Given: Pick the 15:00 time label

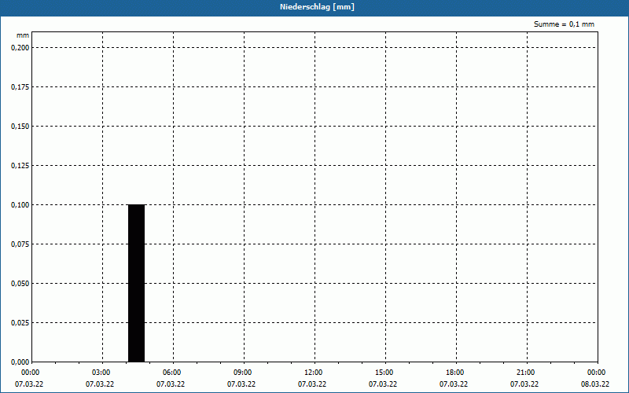Looking at the screenshot, I should tap(383, 373).
